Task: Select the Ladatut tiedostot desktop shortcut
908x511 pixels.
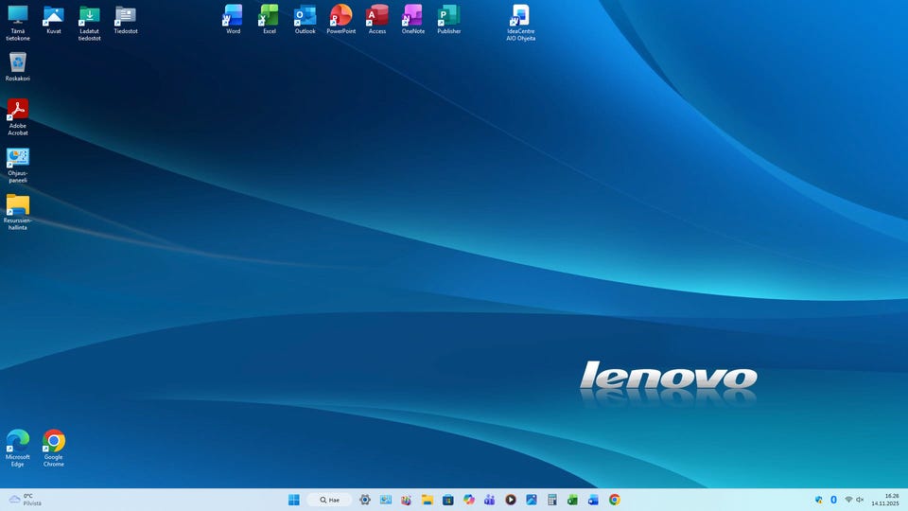Action: coord(89,23)
